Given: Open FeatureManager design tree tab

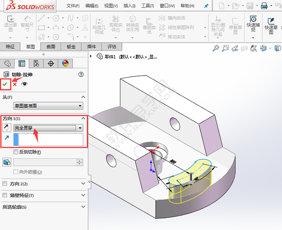Looking at the screenshot, I should (x=7, y=63).
